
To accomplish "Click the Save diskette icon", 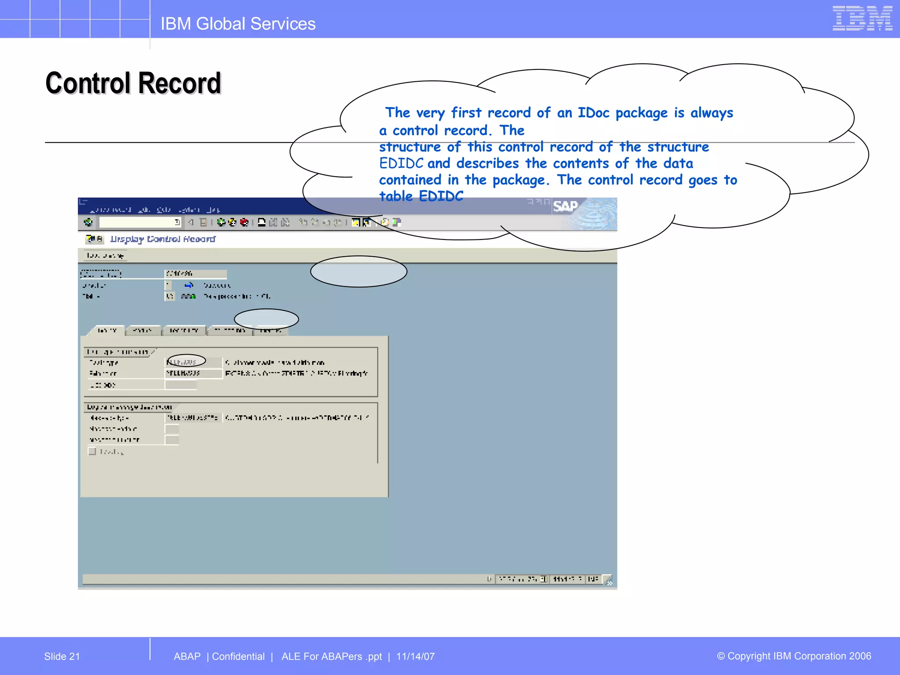I will (203, 222).
